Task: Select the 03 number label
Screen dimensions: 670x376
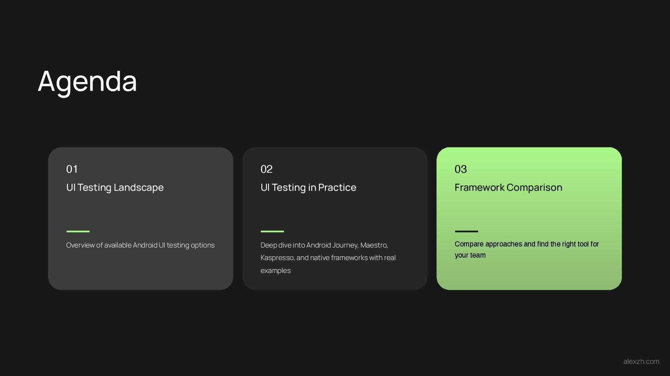Action: tap(461, 169)
